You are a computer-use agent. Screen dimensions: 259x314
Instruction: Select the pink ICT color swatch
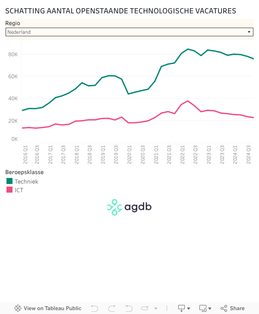coord(9,190)
